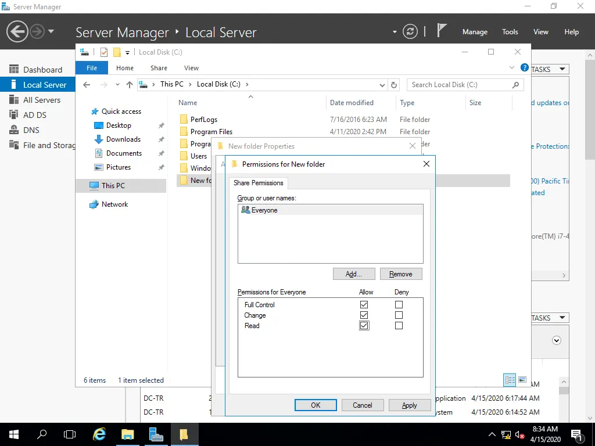Switch to the Home ribbon tab
Screen dimensions: 595x446
[x=125, y=68]
